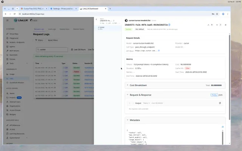Copy the API Base URL

(x=159, y=51)
